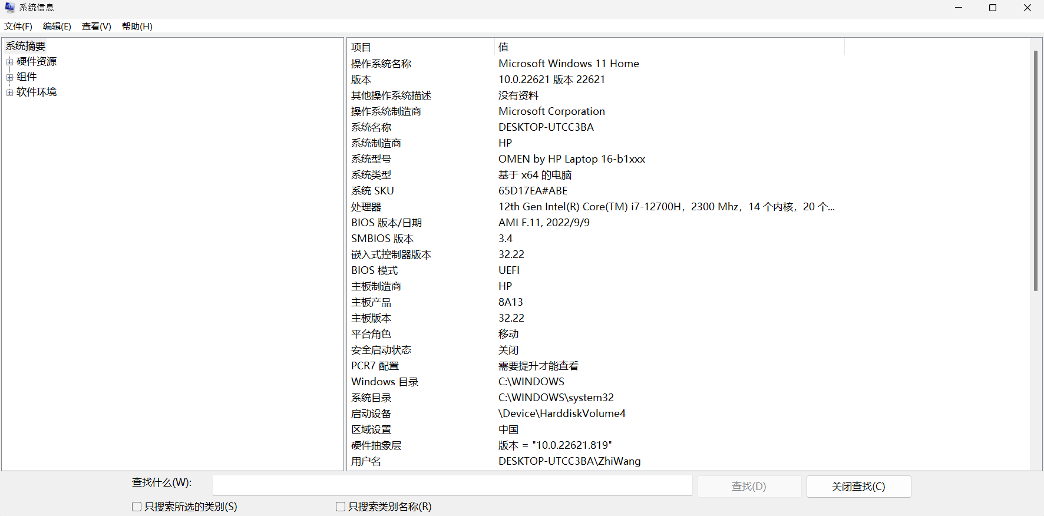Select the value AMI F.11, 2022/9/9

click(x=544, y=223)
